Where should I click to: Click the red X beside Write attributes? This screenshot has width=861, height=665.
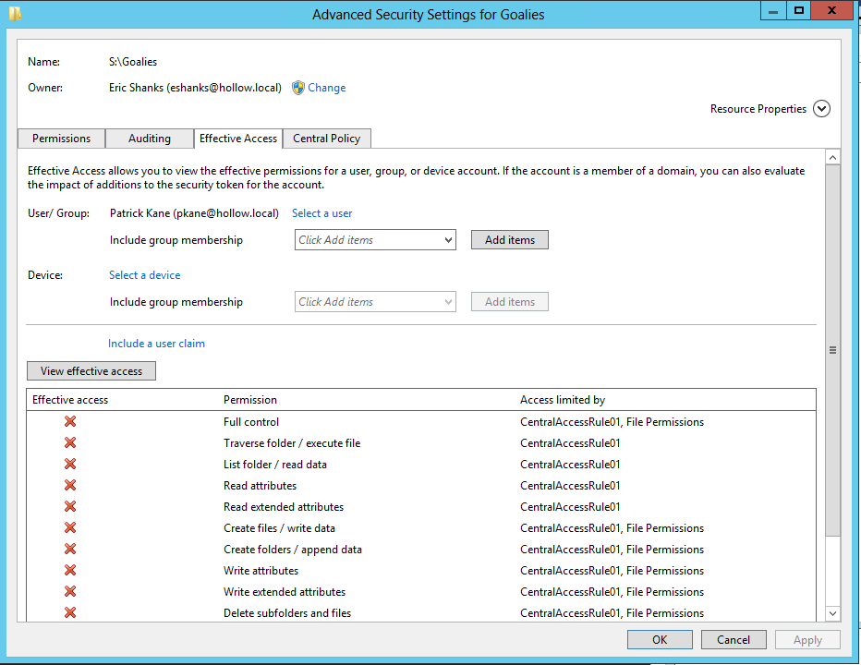[70, 571]
